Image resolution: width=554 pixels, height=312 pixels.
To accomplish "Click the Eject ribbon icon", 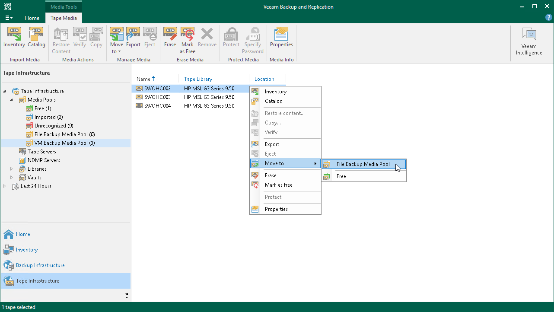I will tap(150, 38).
